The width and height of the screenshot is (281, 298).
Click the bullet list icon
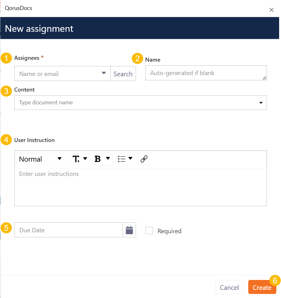pyautogui.click(x=121, y=159)
